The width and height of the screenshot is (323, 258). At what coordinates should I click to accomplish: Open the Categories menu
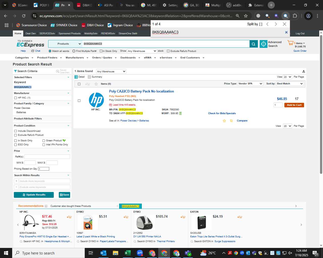24,58
